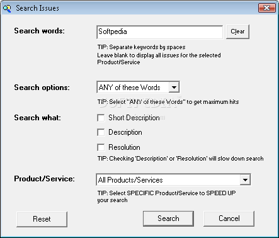Clear the search words field
This screenshot has width=279, height=238.
pos(237,31)
